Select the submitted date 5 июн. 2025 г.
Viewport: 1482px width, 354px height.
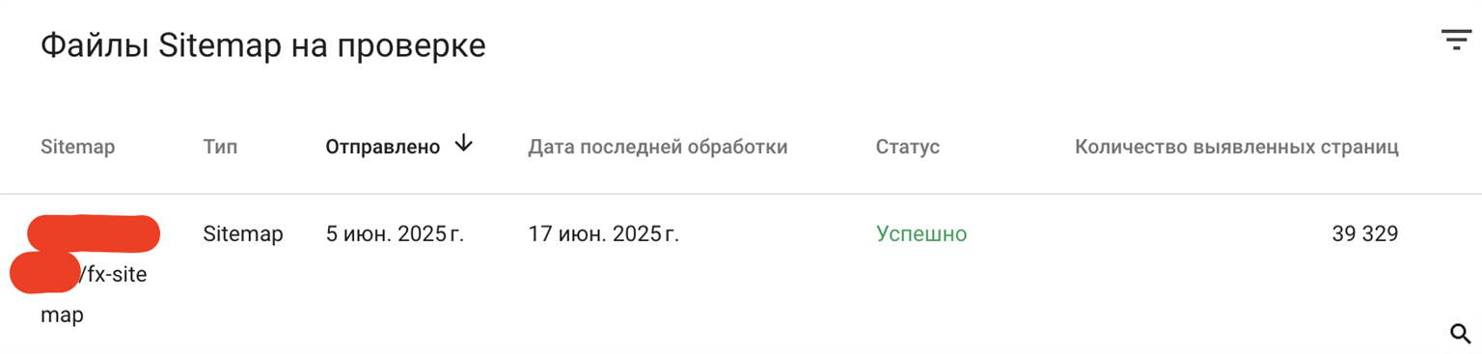tap(396, 233)
